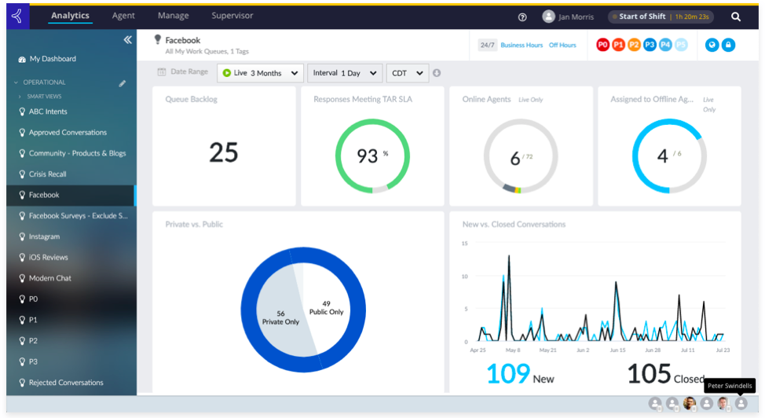Screen dimensions: 765x418
Task: Click the app logo in top-left corner
Action: [17, 16]
